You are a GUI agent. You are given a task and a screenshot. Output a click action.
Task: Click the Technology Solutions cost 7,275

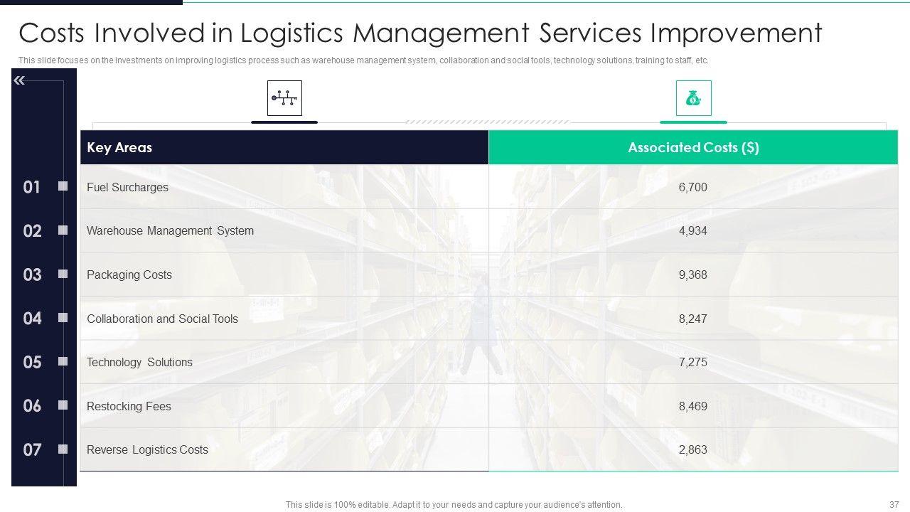pos(693,363)
